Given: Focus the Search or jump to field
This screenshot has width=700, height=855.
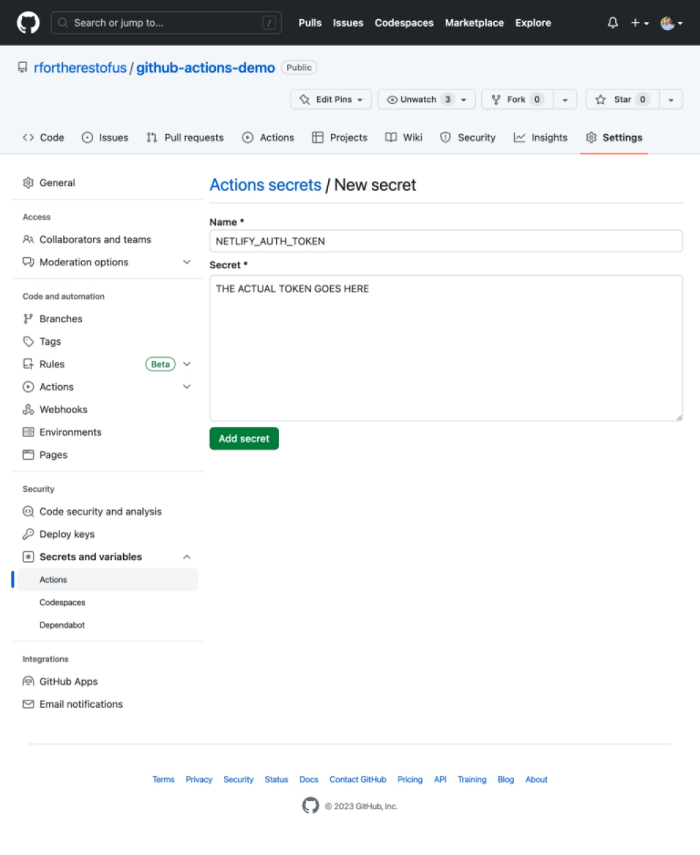Looking at the screenshot, I should (166, 23).
